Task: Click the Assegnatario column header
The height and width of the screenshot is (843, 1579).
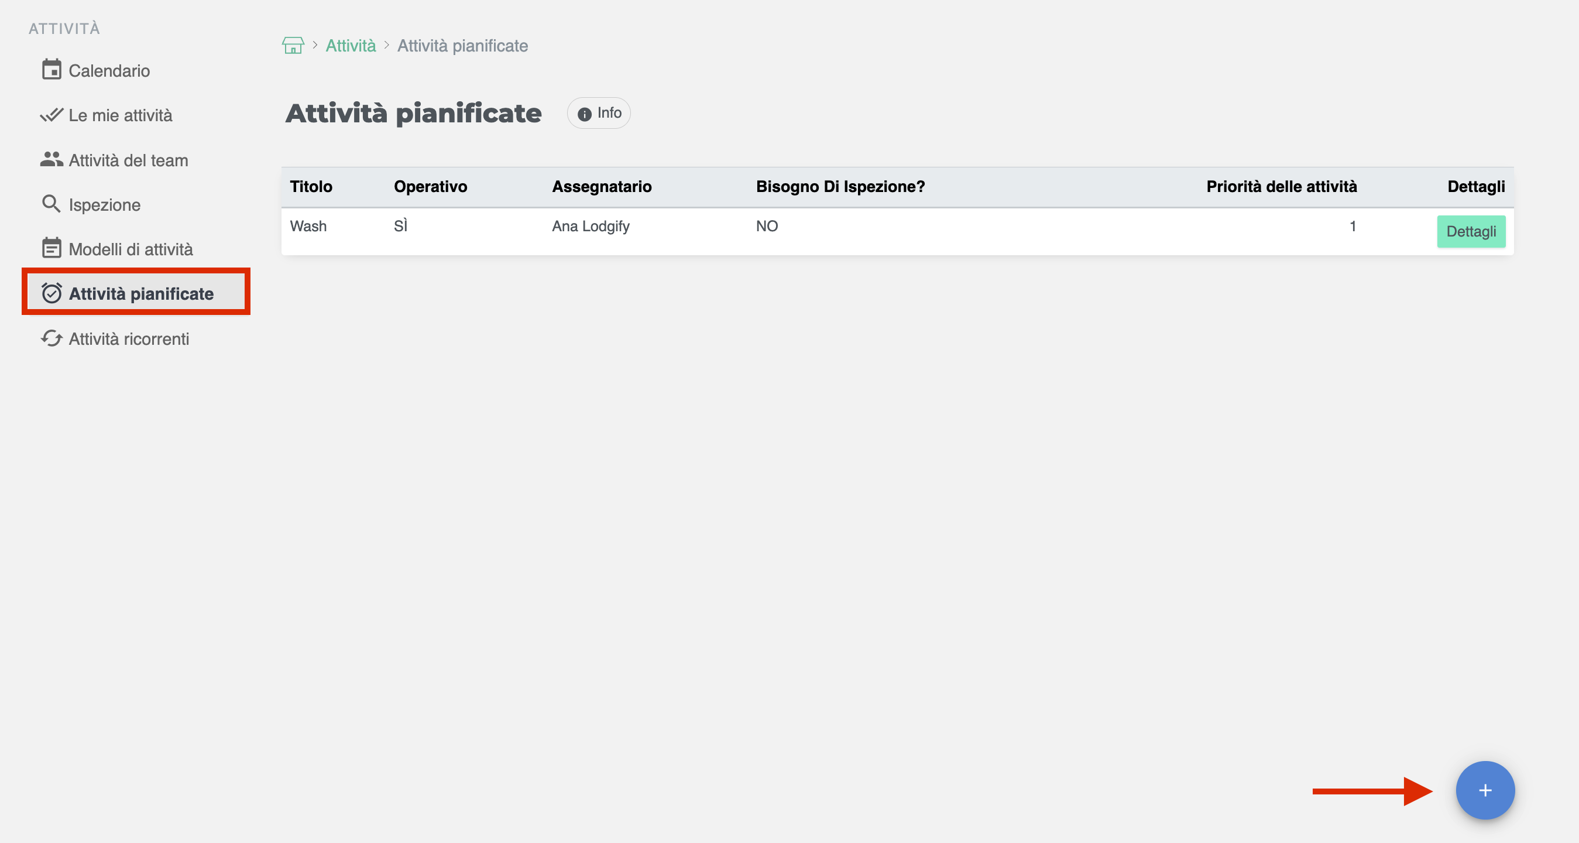Action: click(x=601, y=186)
